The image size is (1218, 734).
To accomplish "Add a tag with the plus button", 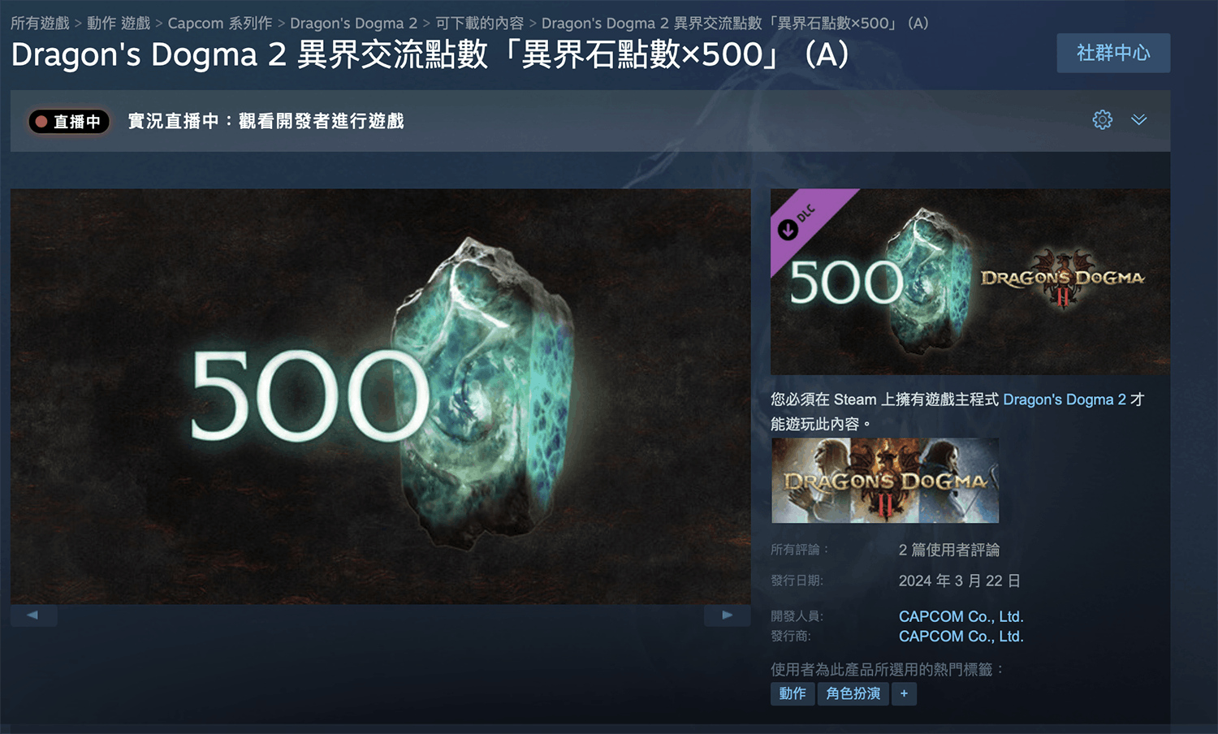I will [x=904, y=693].
